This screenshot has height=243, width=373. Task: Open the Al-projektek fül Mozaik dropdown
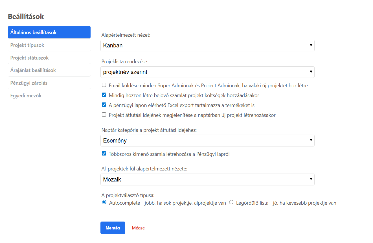tap(207, 179)
